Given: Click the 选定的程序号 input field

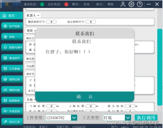Looking at the screenshot, I should click(91, 22).
